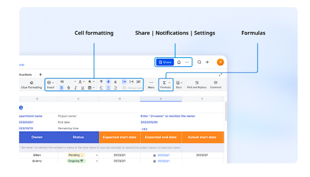Screen dimensions: 310x177
Task: Open the fill color picker
Action: 92,82
